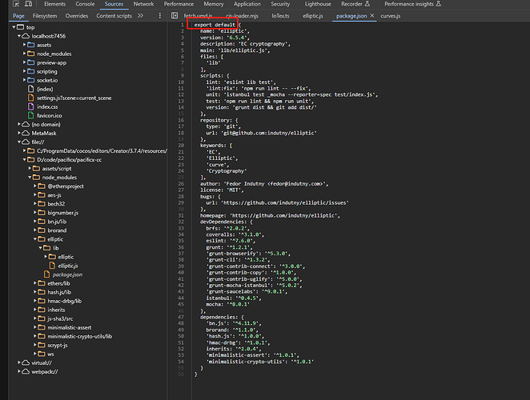Click the webpack:// cloud icon
This screenshot has height=400, width=530.
(x=26, y=371)
